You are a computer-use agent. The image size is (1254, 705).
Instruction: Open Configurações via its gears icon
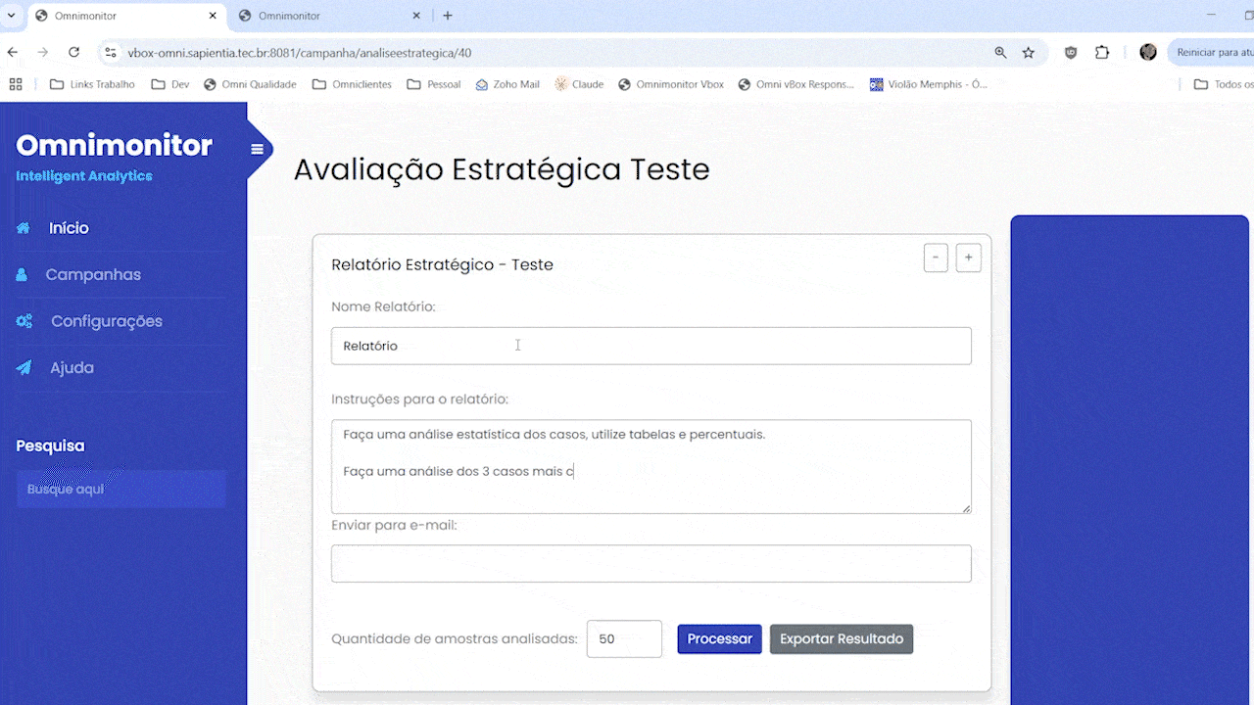click(24, 321)
